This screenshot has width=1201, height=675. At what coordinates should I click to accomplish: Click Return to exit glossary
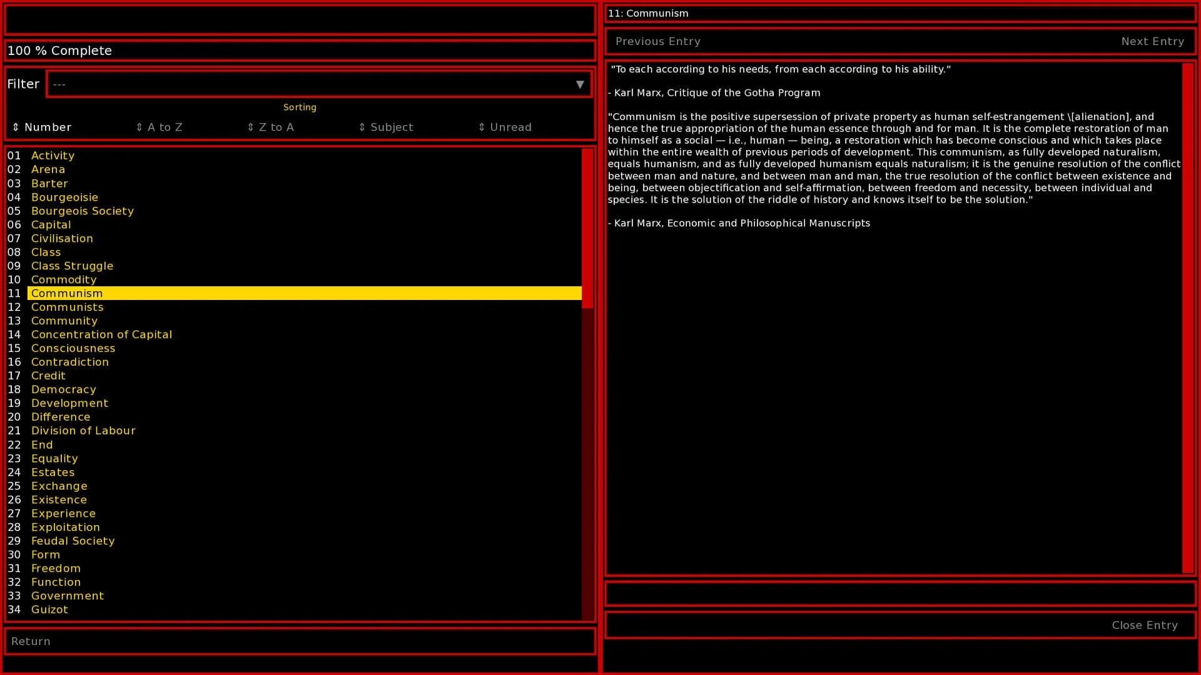[30, 641]
